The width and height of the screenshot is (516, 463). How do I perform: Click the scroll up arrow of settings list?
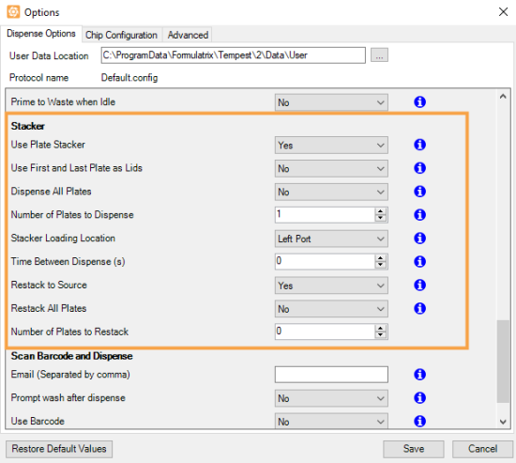(503, 97)
